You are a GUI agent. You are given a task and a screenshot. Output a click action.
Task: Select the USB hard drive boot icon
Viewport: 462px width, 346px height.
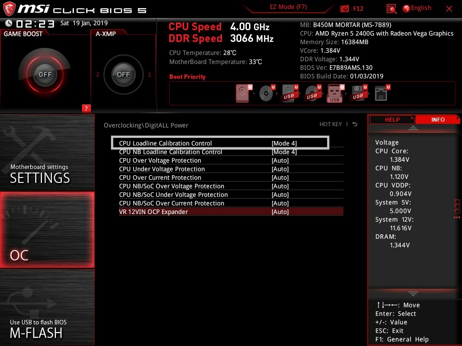tap(289, 93)
